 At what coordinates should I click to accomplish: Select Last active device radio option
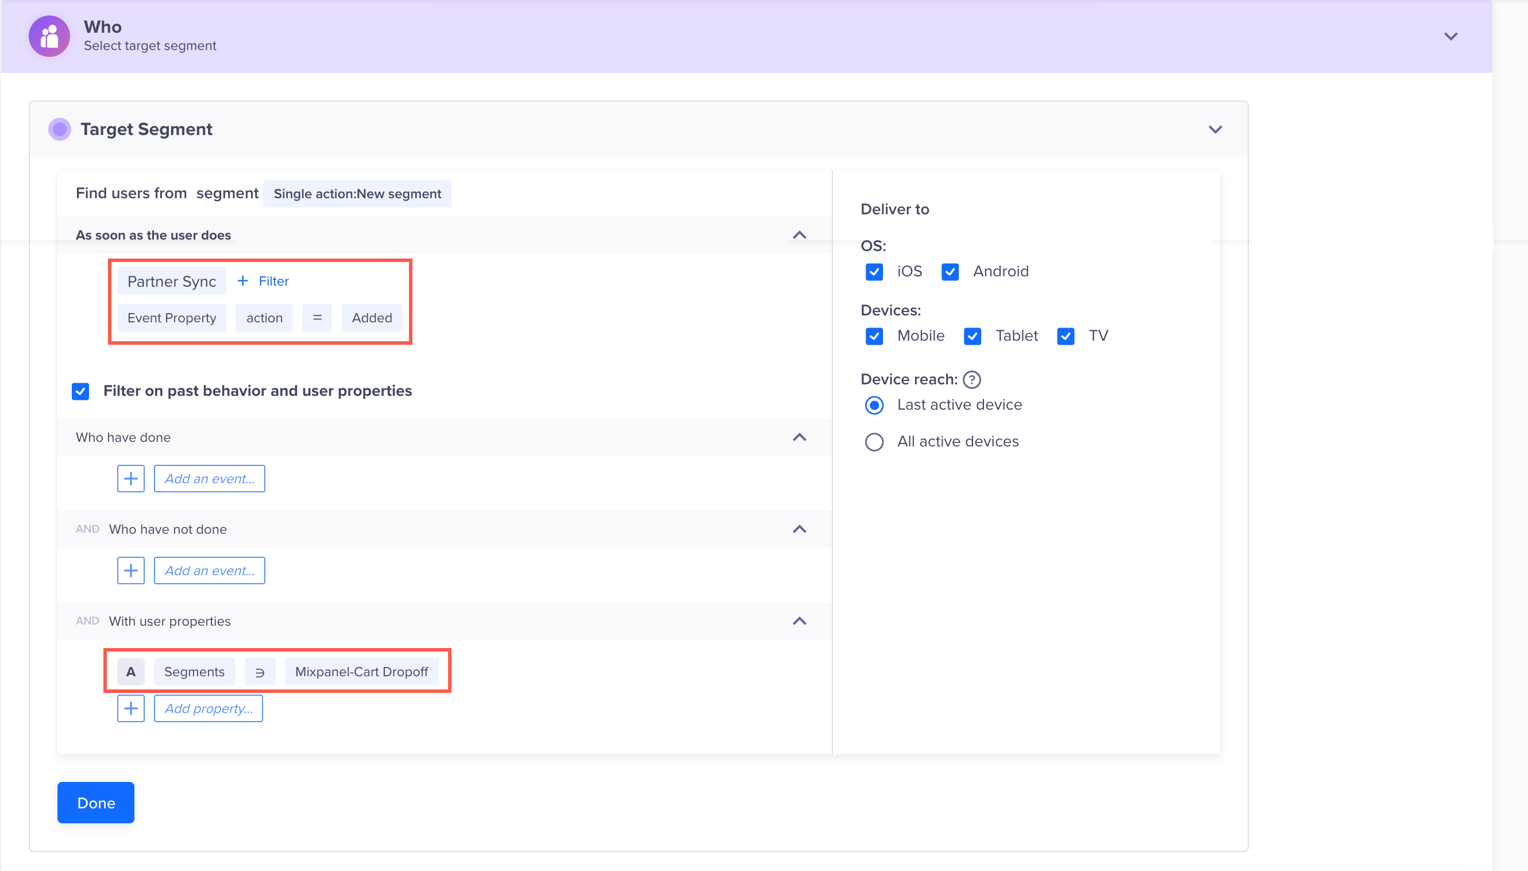click(x=874, y=406)
